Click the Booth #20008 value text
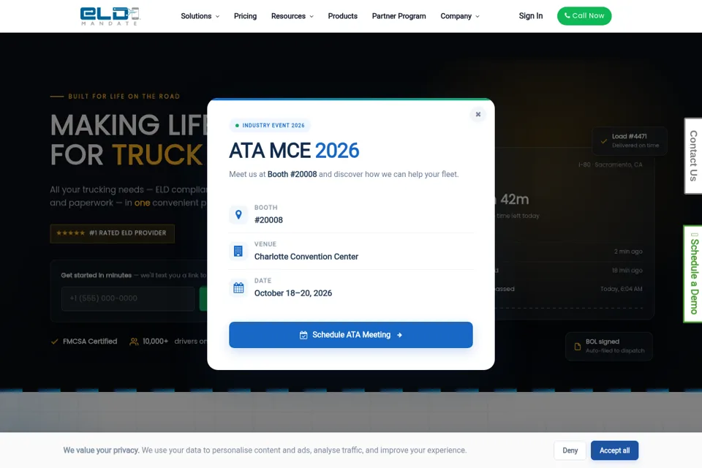Viewport: 702px width, 468px height. (x=268, y=220)
